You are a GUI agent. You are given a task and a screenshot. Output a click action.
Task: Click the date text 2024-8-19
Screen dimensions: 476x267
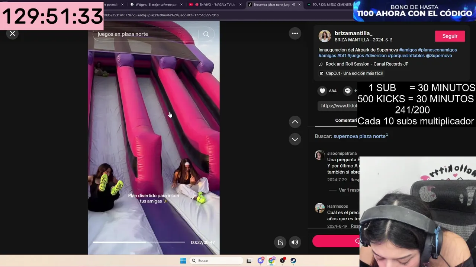337,226
